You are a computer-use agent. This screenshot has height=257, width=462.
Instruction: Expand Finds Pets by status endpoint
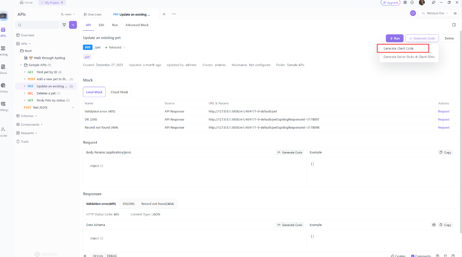pyautogui.click(x=25, y=100)
